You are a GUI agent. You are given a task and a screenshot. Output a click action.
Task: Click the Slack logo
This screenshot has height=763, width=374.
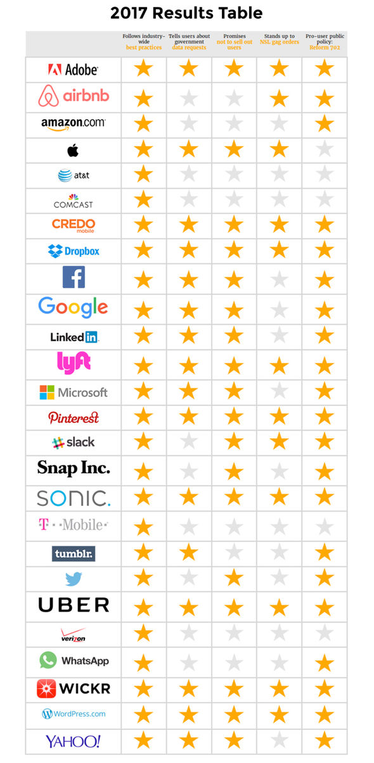(x=74, y=442)
